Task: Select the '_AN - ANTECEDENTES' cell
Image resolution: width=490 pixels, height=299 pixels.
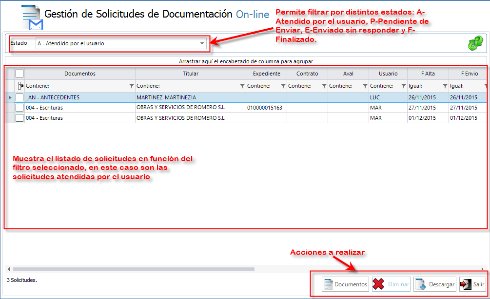Action: [x=79, y=97]
